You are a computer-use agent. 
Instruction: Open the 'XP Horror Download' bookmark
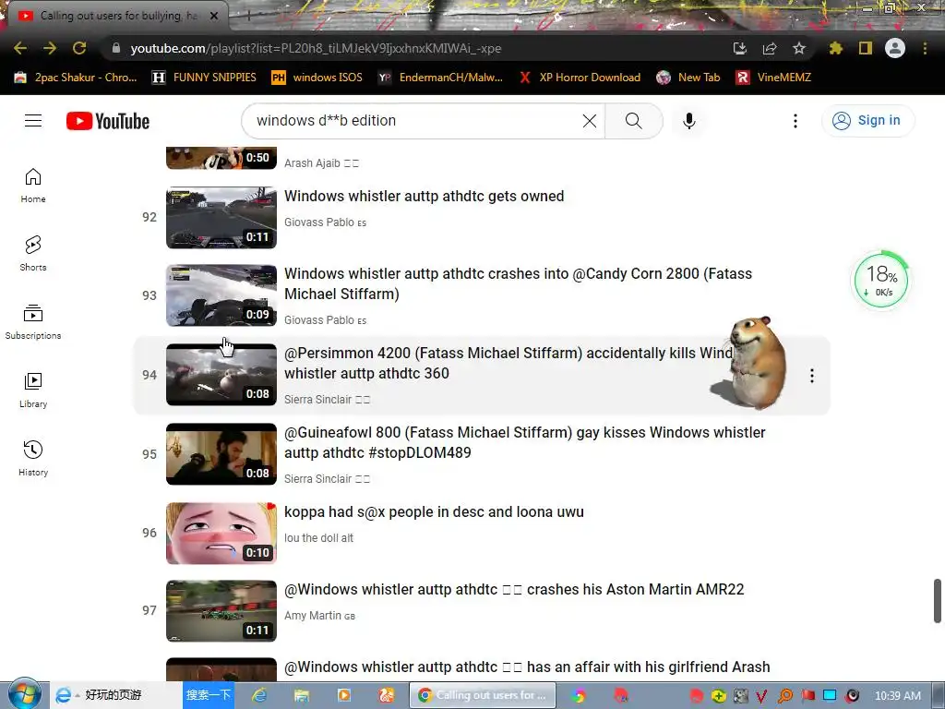[x=580, y=78]
